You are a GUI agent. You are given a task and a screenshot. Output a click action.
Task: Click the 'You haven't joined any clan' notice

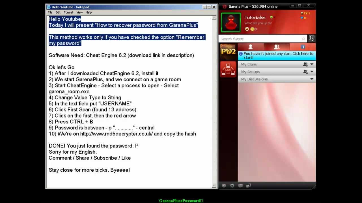click(277, 56)
